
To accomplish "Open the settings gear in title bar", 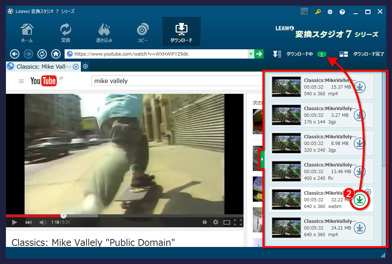I will pyautogui.click(x=330, y=12).
